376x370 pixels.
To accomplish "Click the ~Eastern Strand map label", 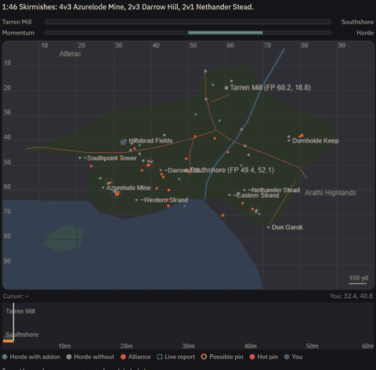I will pos(256,195).
